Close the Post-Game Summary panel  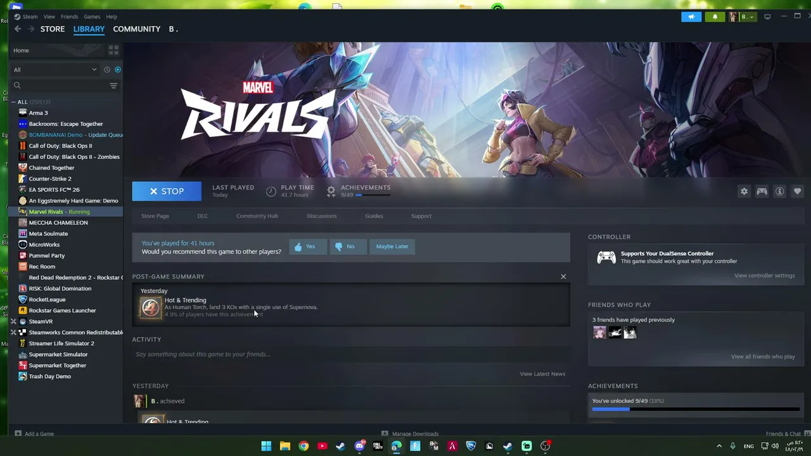pos(563,277)
